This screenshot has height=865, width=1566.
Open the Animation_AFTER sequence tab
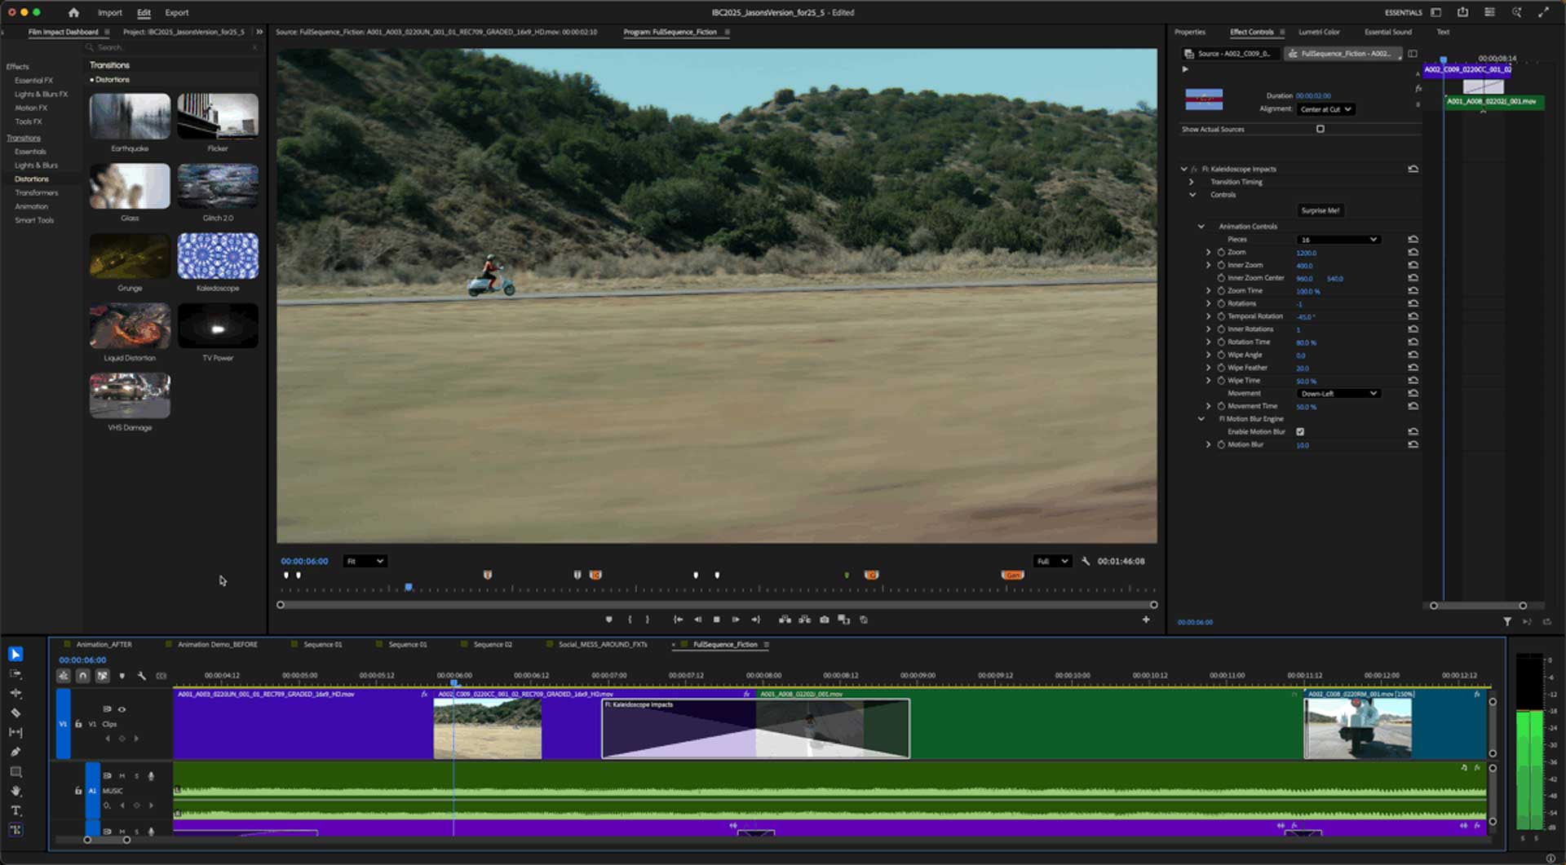104,645
